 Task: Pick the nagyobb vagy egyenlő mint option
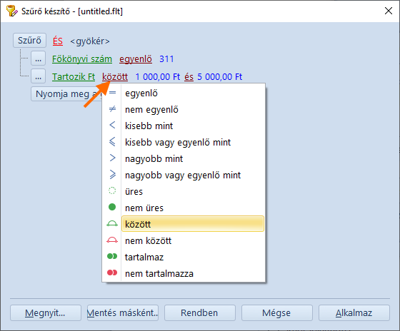coord(183,175)
